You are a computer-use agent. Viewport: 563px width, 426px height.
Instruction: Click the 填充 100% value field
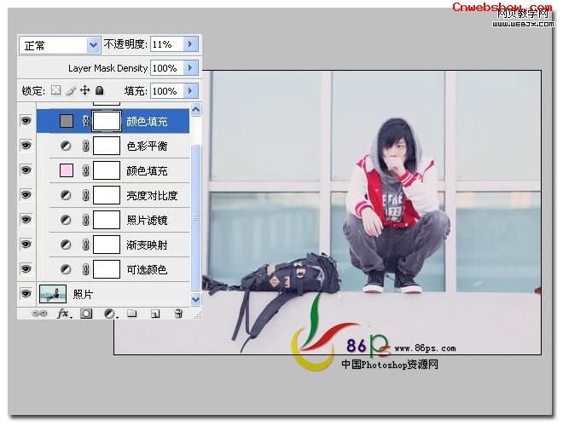point(167,90)
